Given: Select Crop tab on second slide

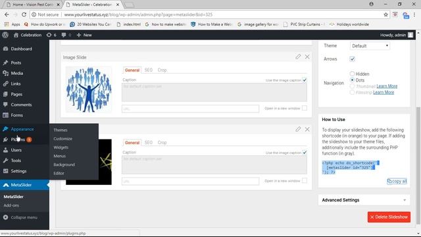Looking at the screenshot, I should click(x=162, y=143).
